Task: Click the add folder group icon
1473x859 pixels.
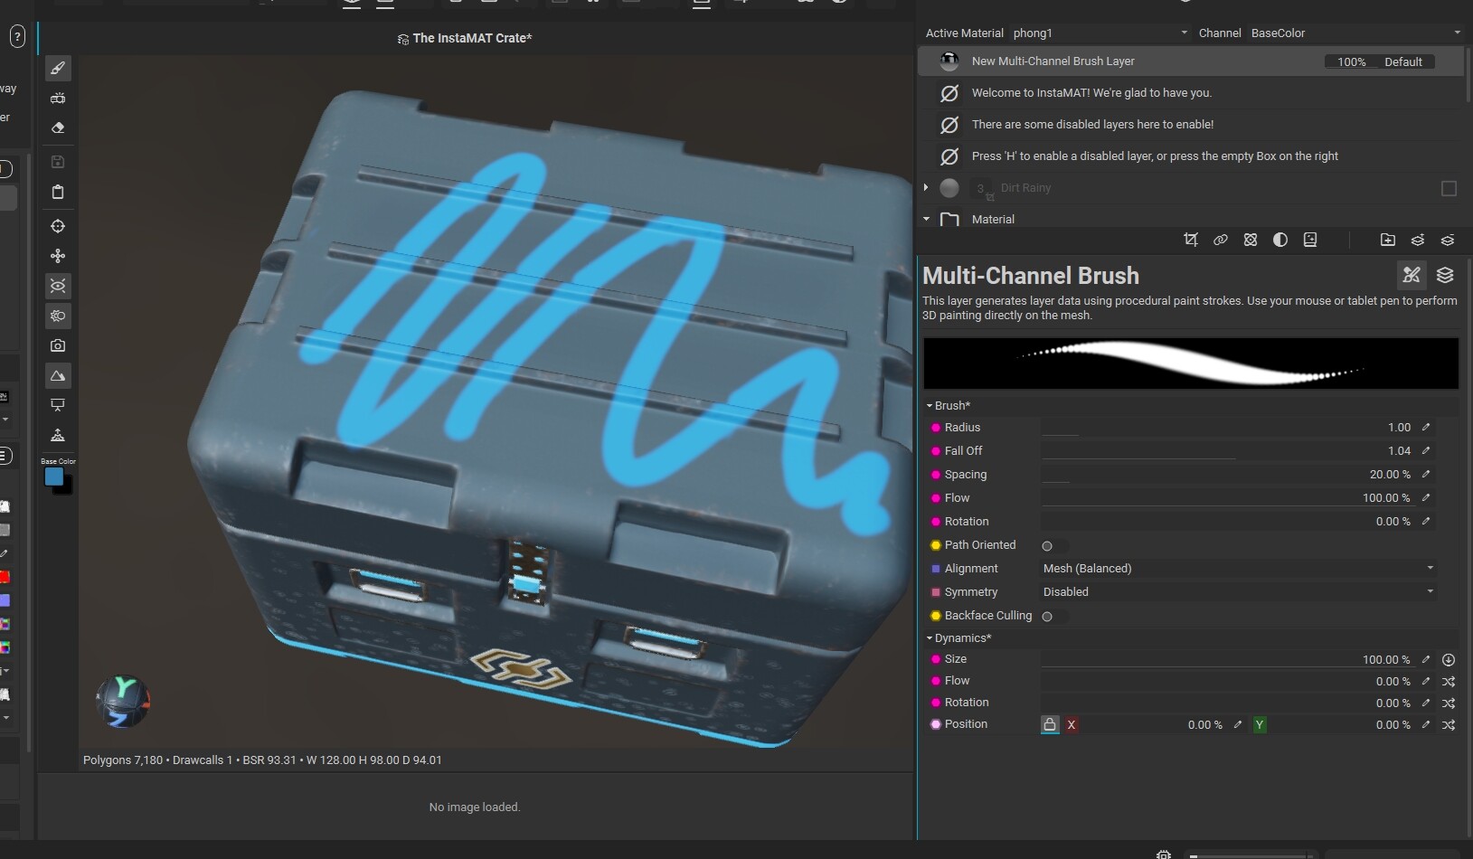Action: coord(1387,240)
